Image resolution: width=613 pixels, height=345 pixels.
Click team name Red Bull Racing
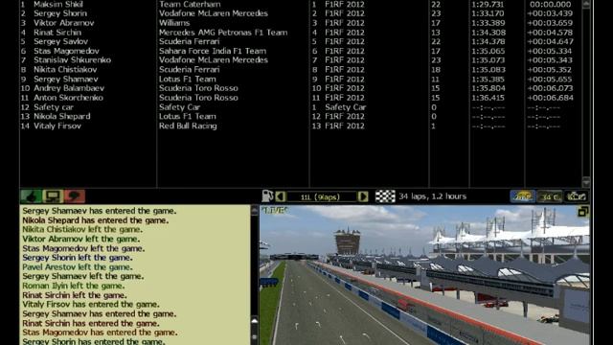(188, 126)
